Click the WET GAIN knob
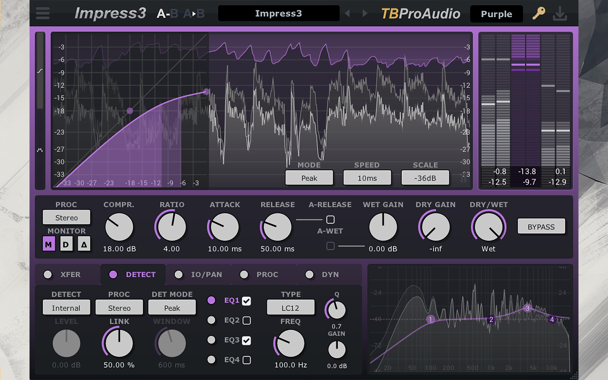The width and height of the screenshot is (608, 380). (x=383, y=227)
